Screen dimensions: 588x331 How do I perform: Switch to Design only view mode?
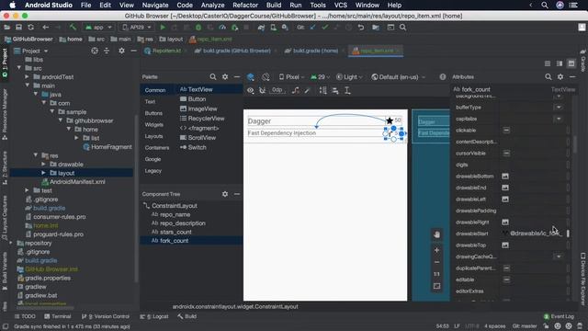571,63
